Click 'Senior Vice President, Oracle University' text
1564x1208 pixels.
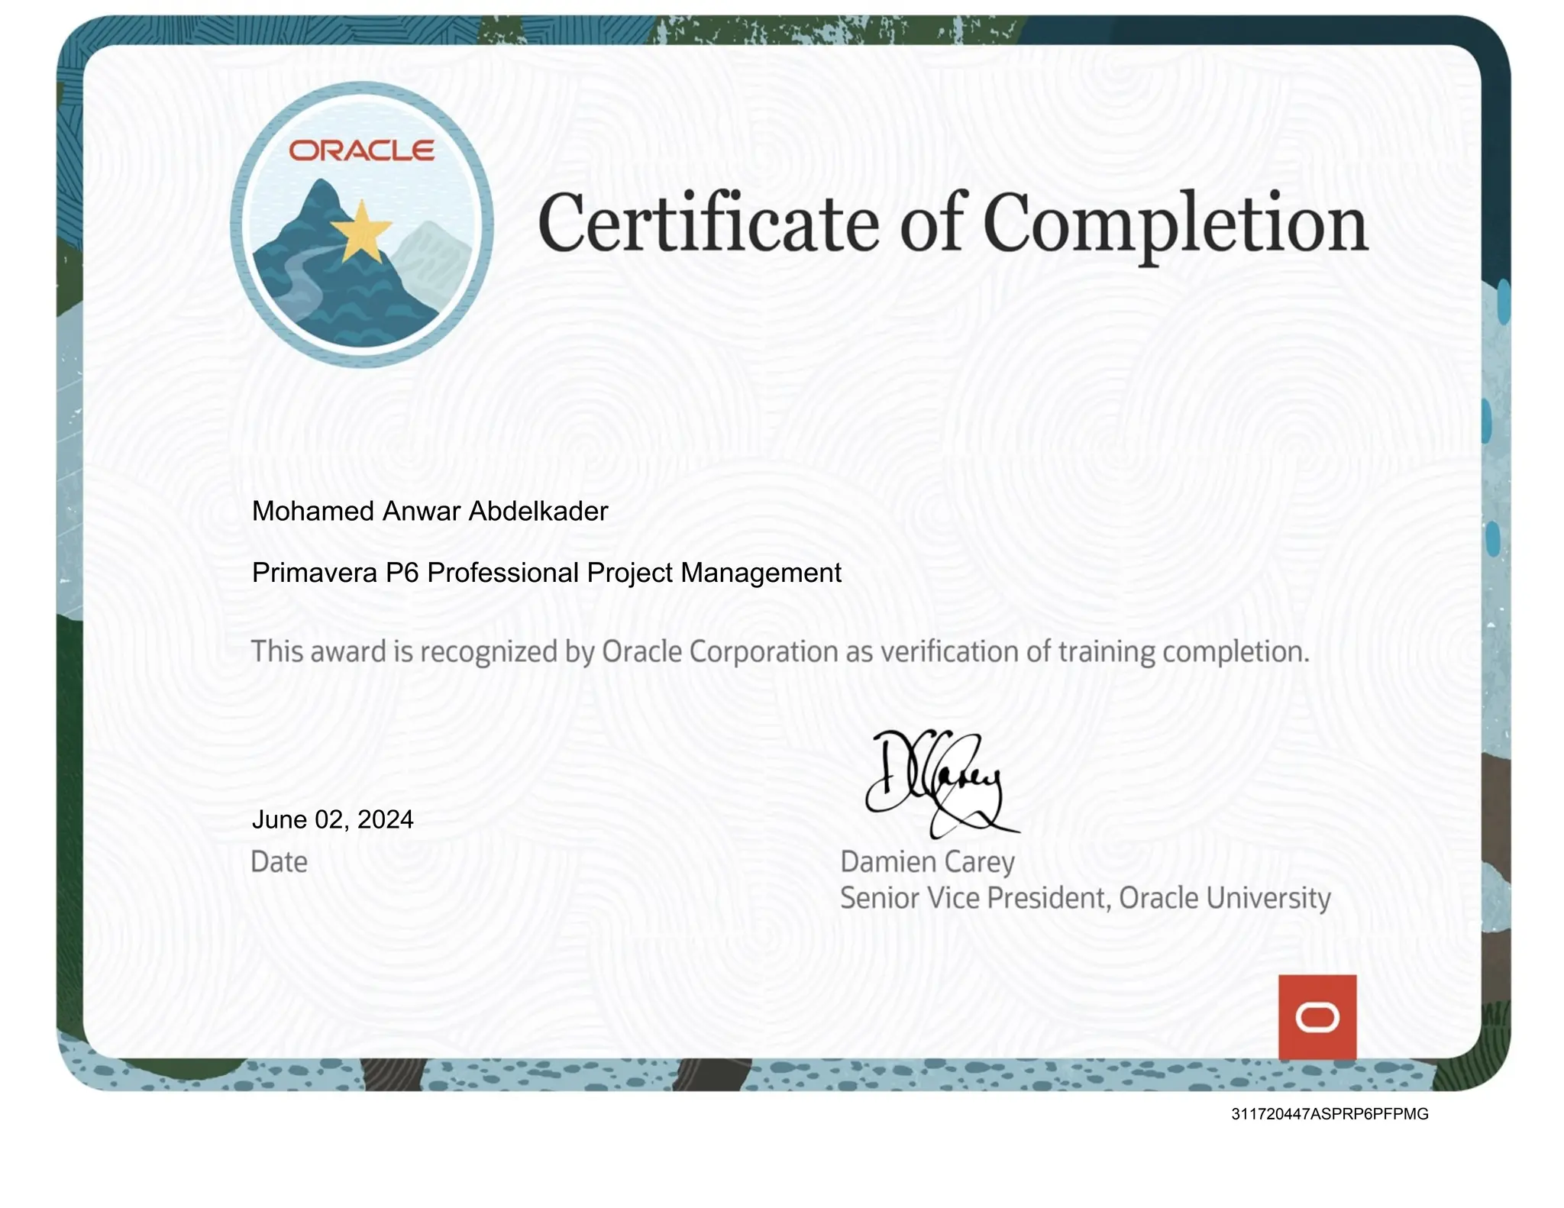coord(1085,898)
